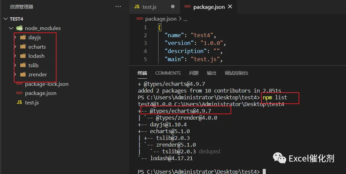Click the breadcrumb ellipsis after package.json
Viewport: 346px width, 174px height.
[x=186, y=19]
